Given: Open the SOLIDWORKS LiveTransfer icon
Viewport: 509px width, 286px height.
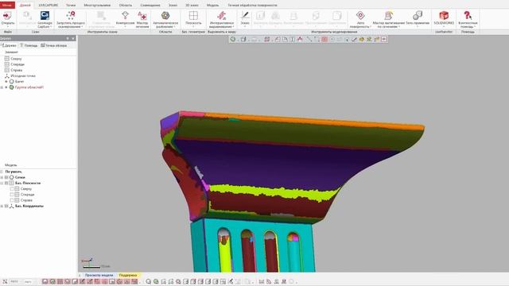Looking at the screenshot, I should (x=444, y=16).
